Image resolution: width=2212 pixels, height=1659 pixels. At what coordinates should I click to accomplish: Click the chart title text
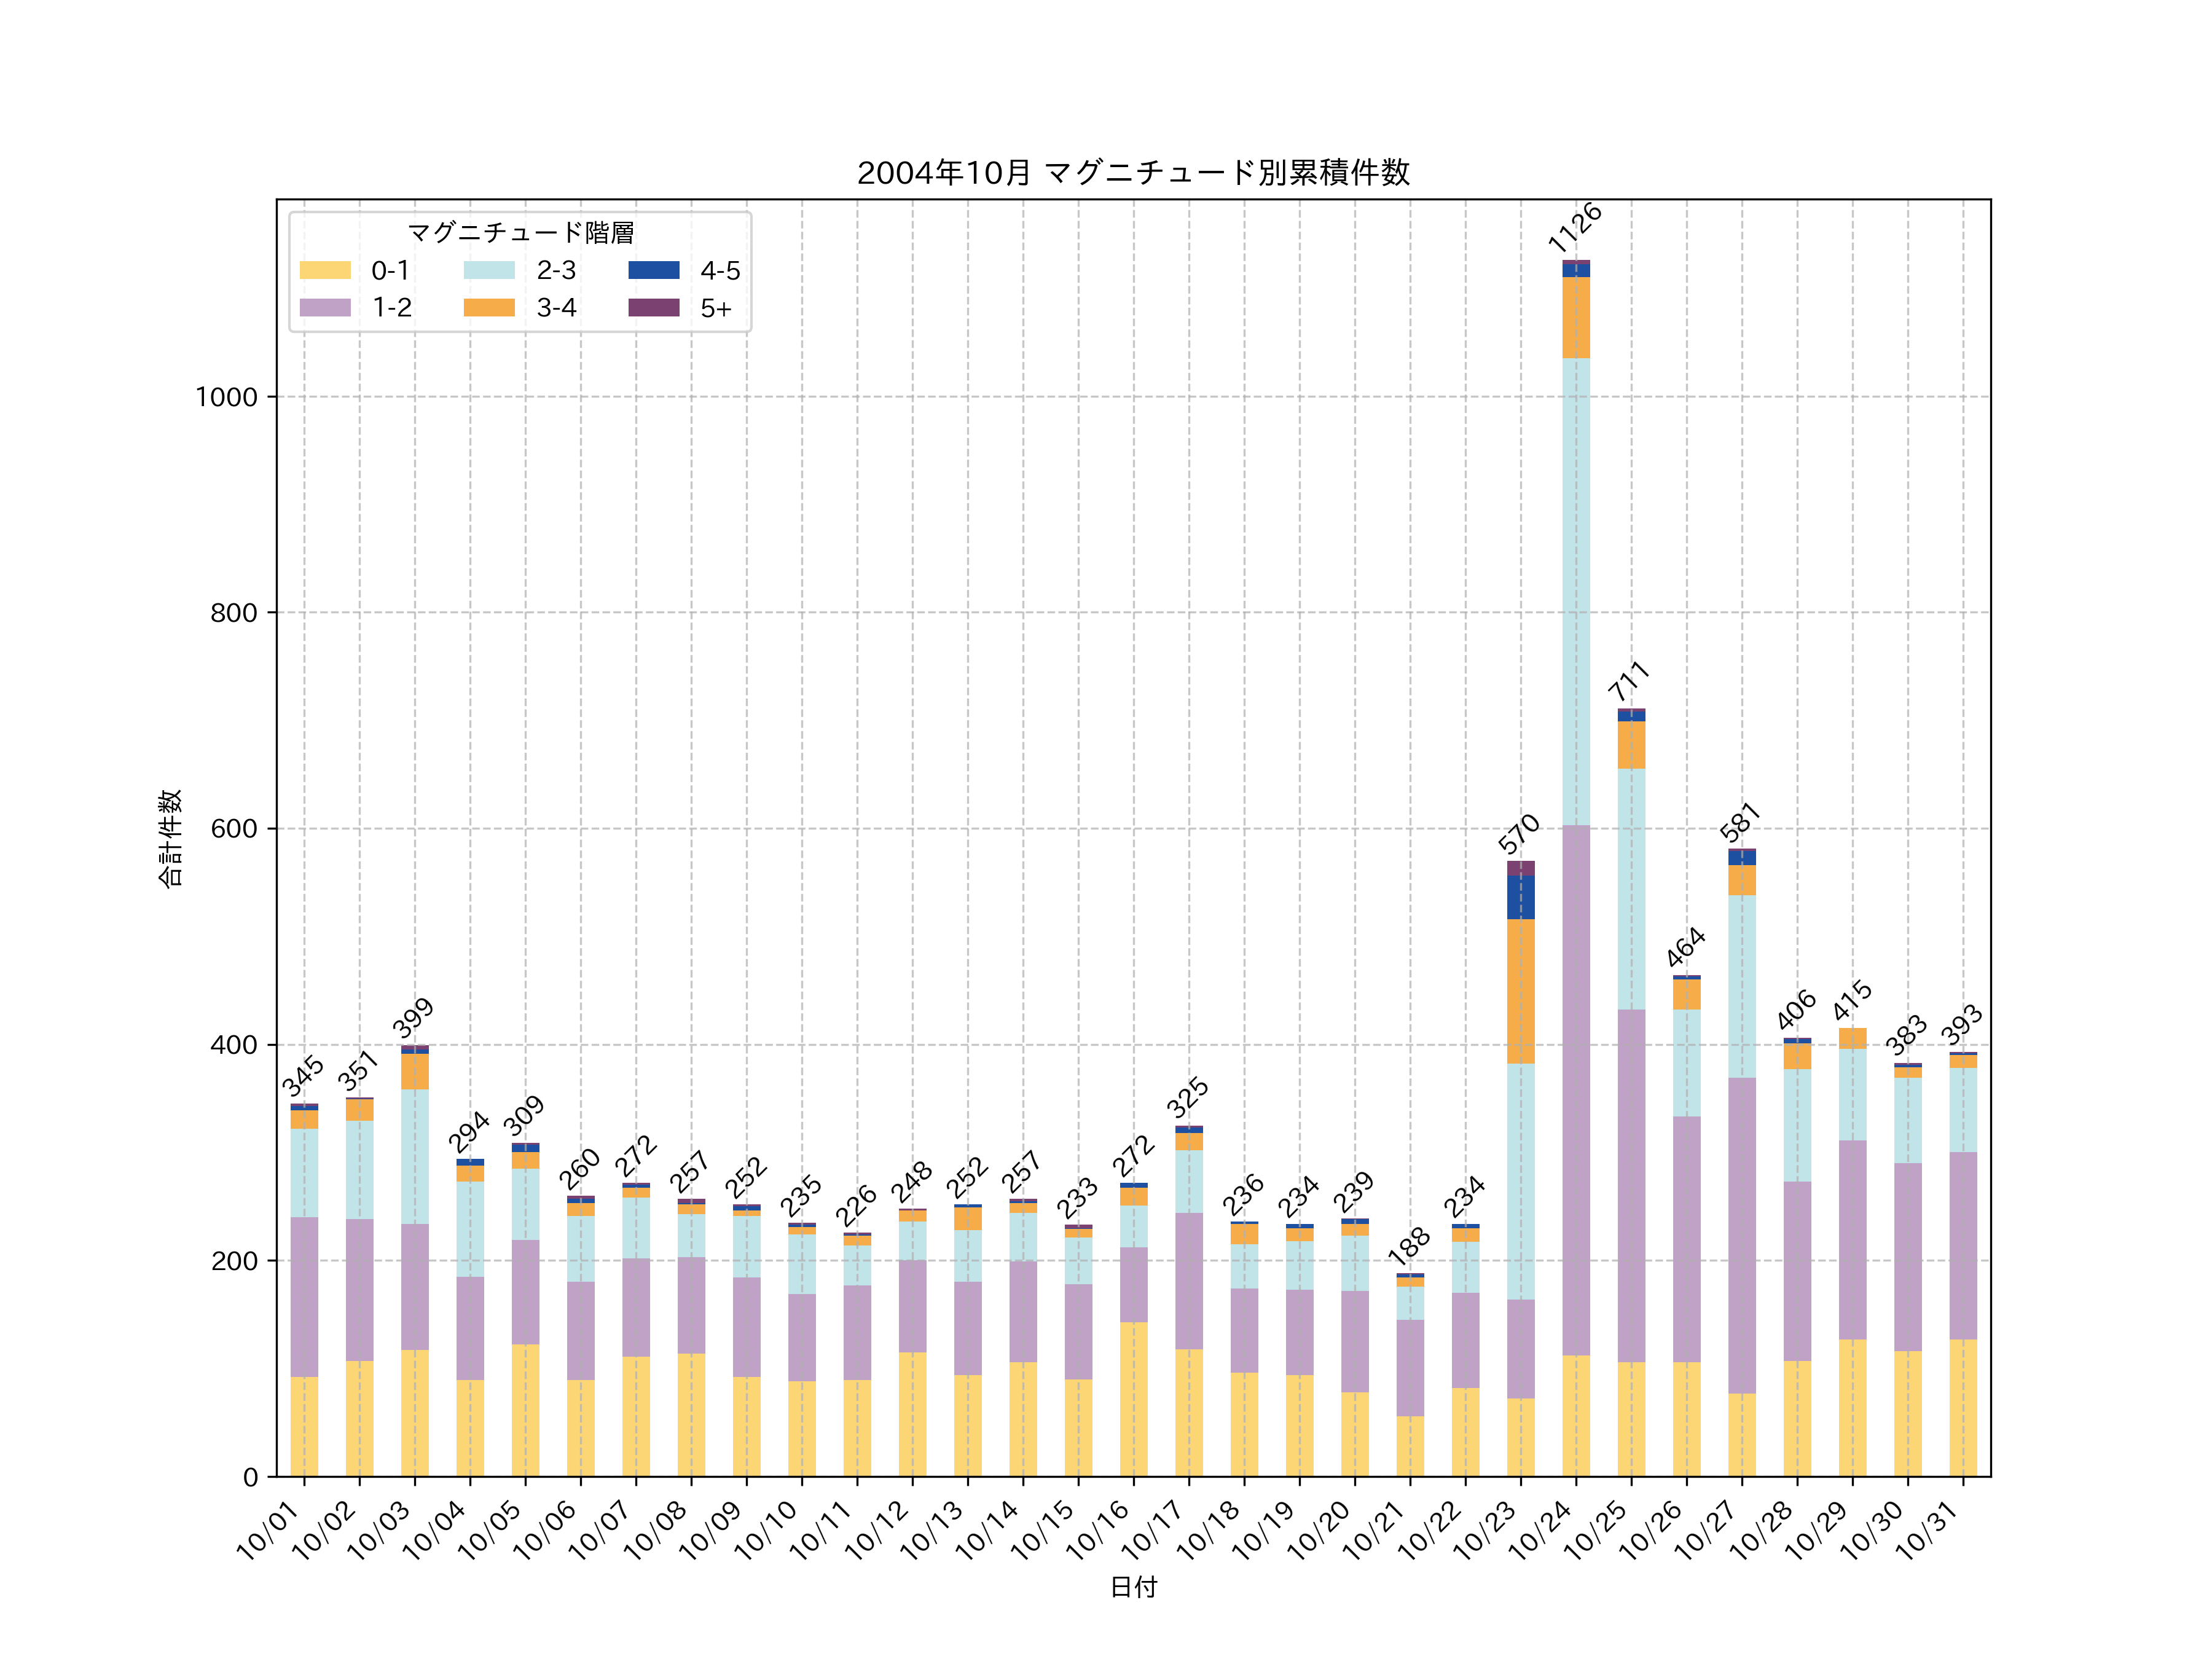(1133, 173)
